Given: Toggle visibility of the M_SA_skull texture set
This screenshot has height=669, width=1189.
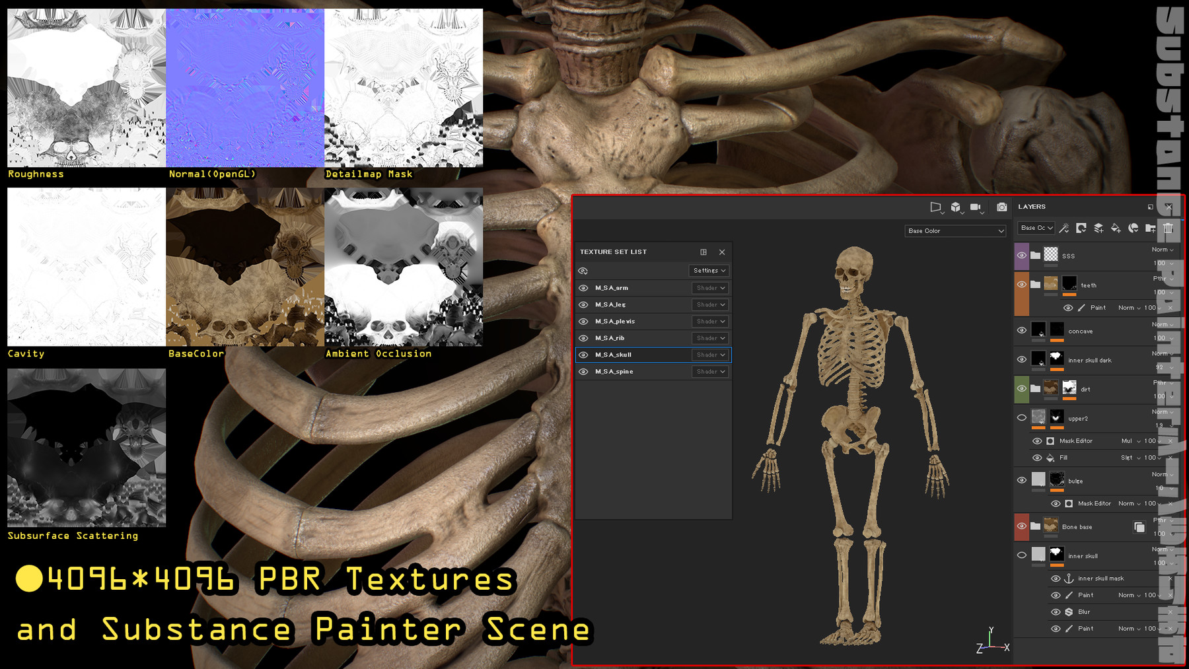Looking at the screenshot, I should [x=584, y=355].
